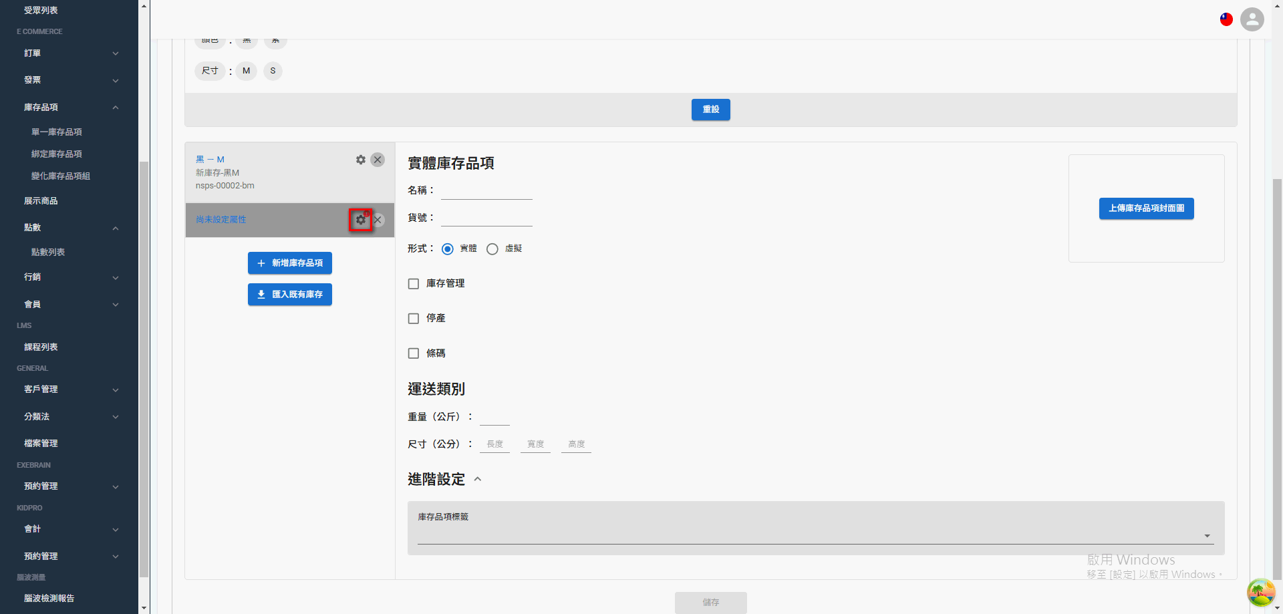Collapse the 庫存品項 sidebar section
The width and height of the screenshot is (1283, 614).
pos(116,108)
